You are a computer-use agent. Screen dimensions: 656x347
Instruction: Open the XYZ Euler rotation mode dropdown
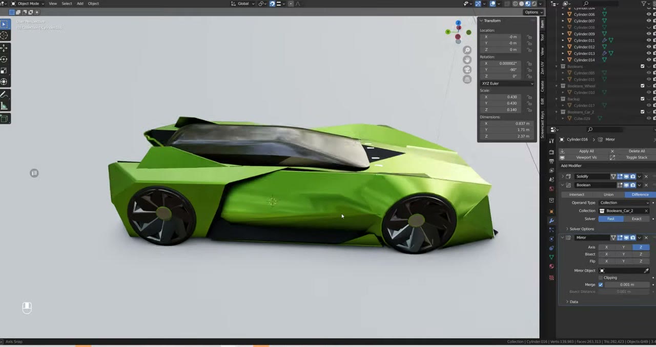tap(507, 83)
